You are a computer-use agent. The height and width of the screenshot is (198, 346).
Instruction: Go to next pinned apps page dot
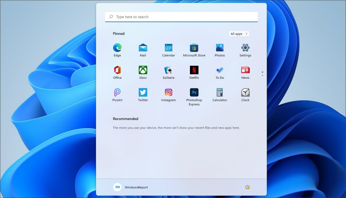click(263, 75)
